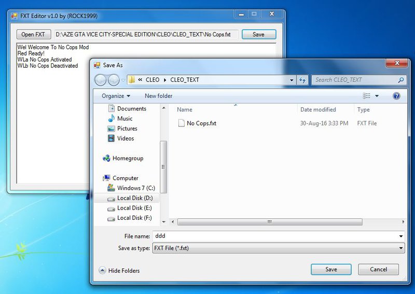
Task: Click Save in FXT Editor window
Action: tap(258, 34)
